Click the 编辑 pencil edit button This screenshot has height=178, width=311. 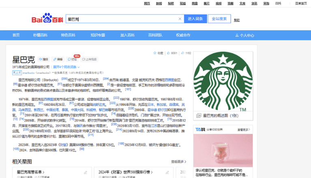58,59
